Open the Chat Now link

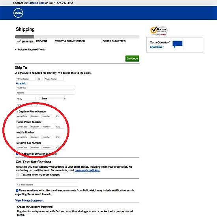pos(157,47)
